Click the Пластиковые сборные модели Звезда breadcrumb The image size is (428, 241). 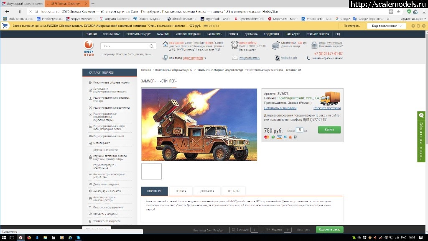tap(220, 70)
